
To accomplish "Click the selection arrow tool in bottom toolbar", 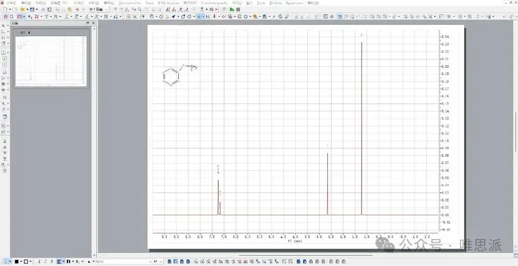I will point(6,262).
